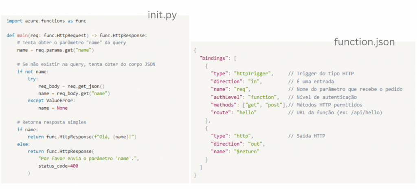Select the req.params.get("name") assignment line
The height and width of the screenshot is (190, 417).
coord(55,50)
